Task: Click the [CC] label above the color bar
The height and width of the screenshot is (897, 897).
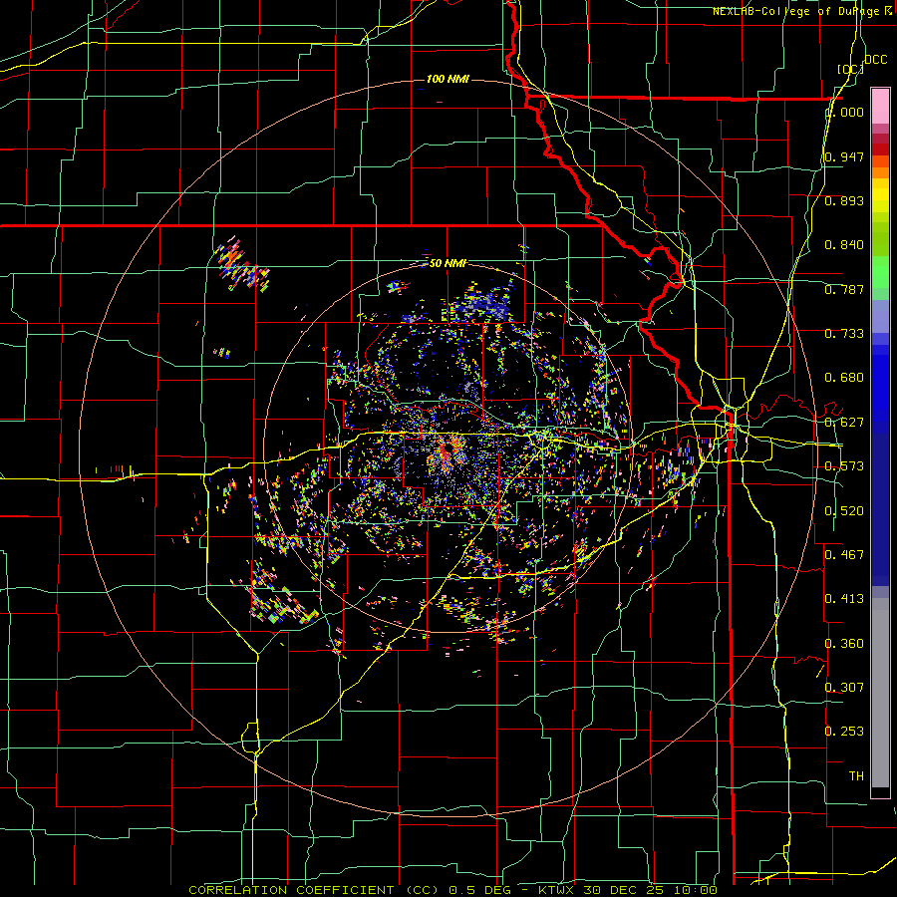Action: (x=850, y=69)
